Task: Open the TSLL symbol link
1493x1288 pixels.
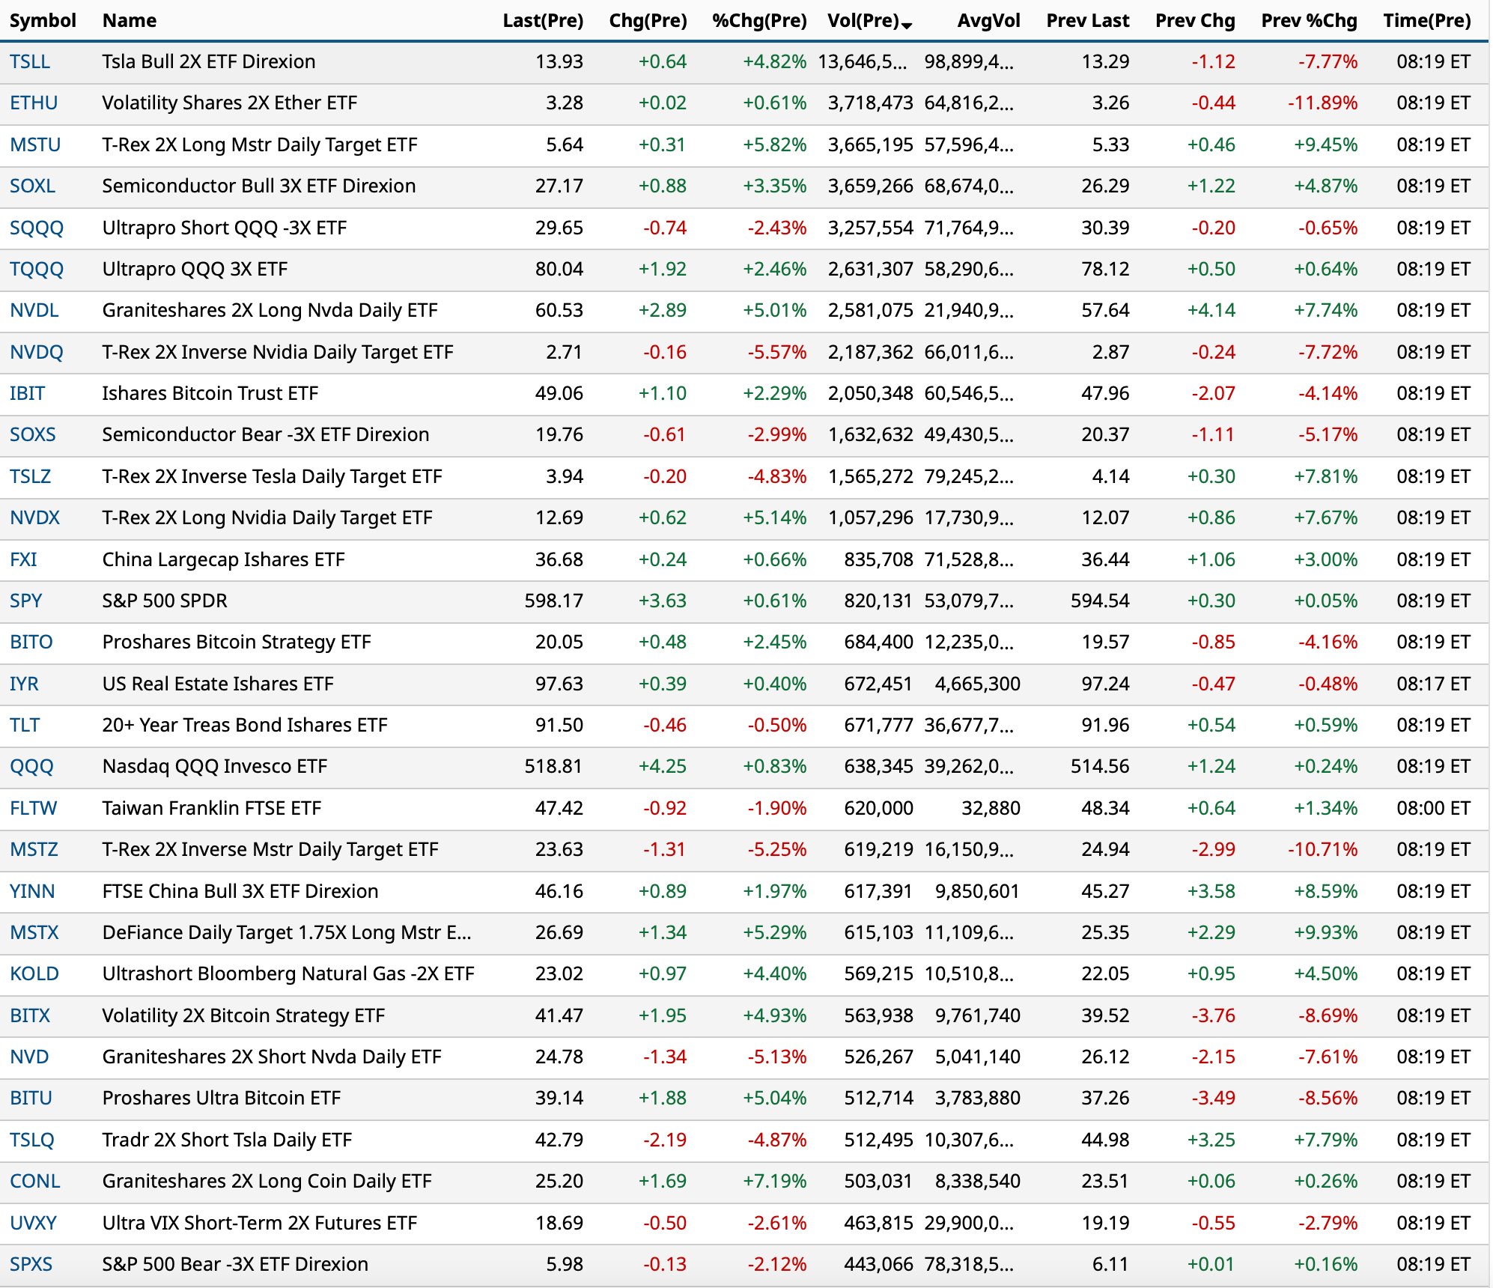Action: click(x=30, y=61)
